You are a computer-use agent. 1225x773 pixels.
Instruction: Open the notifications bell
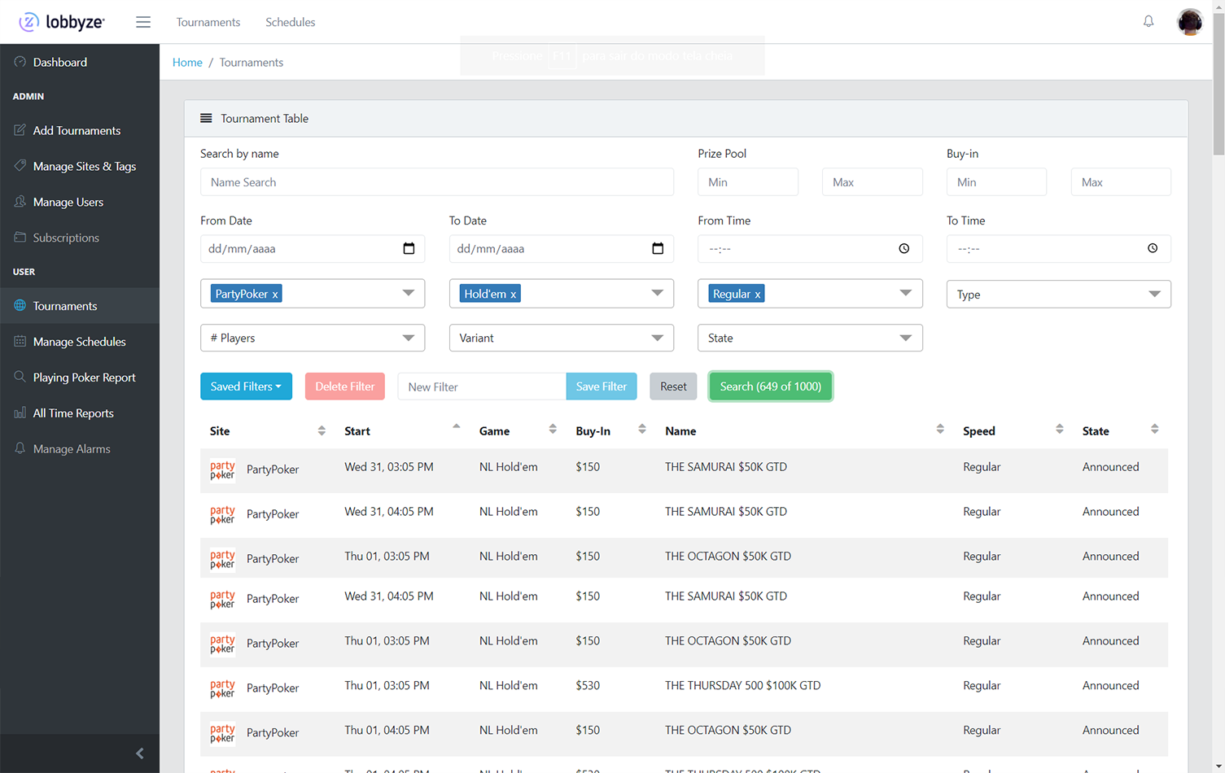pos(1148,21)
